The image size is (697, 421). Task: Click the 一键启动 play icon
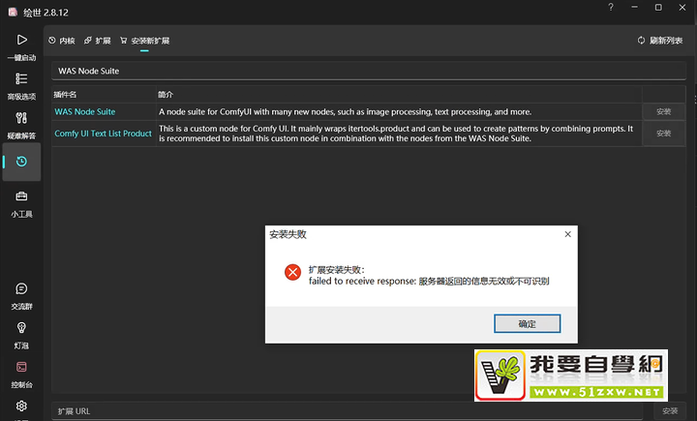point(21,41)
